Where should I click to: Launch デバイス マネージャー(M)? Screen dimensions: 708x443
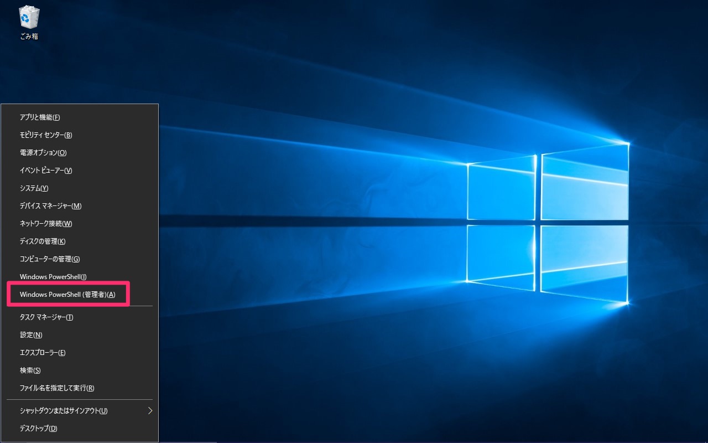pyautogui.click(x=80, y=206)
